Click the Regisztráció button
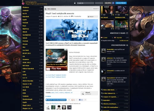The height and width of the screenshot is (111, 154). tap(121, 3)
